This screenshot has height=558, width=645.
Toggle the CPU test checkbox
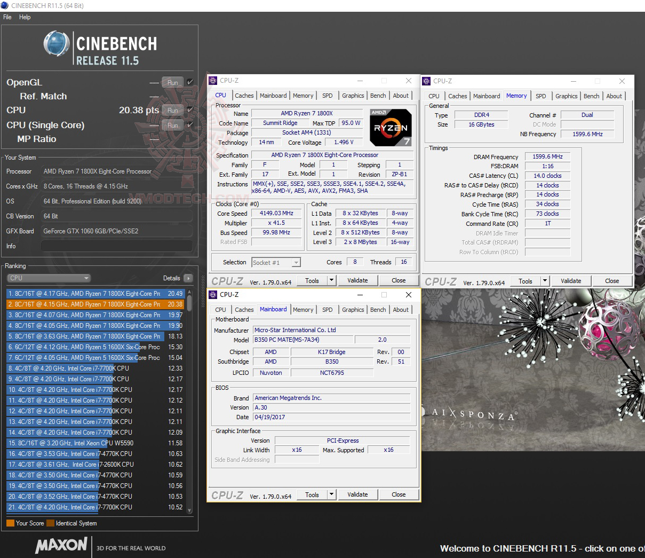tap(190, 110)
